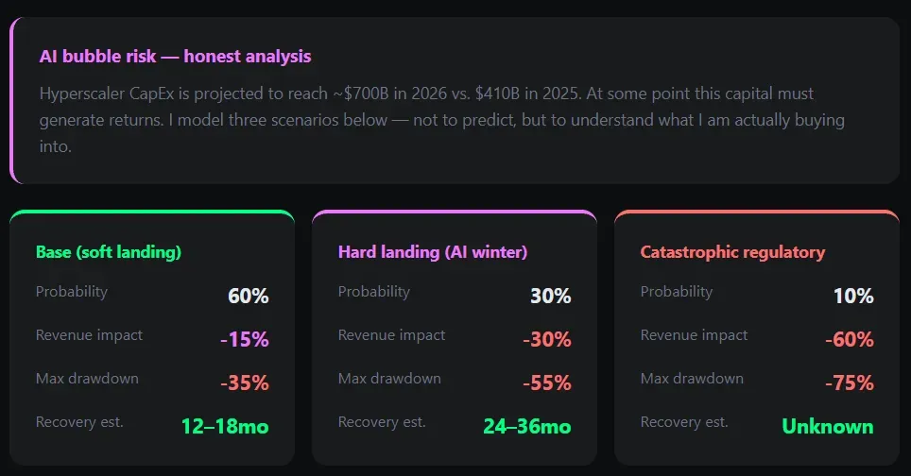
Task: Click the "AI bubble risk — honest analysis" heading
Action: (175, 57)
